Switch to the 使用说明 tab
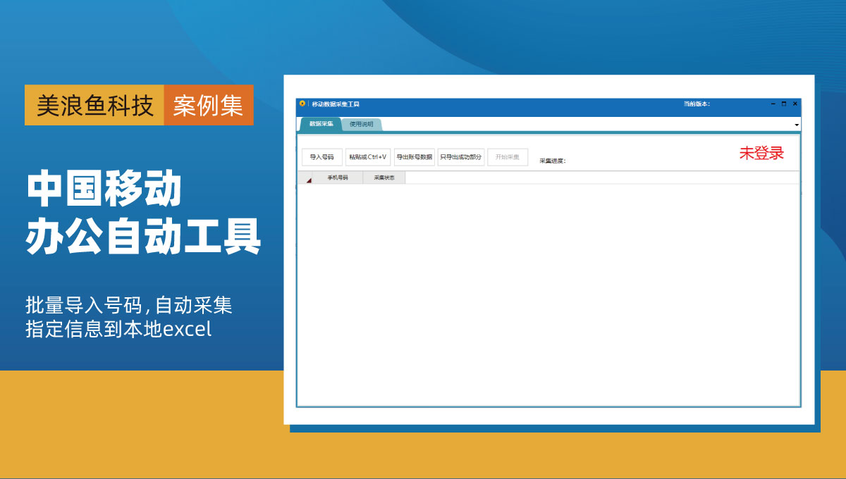Viewport: 846px width, 479px height. [360, 123]
